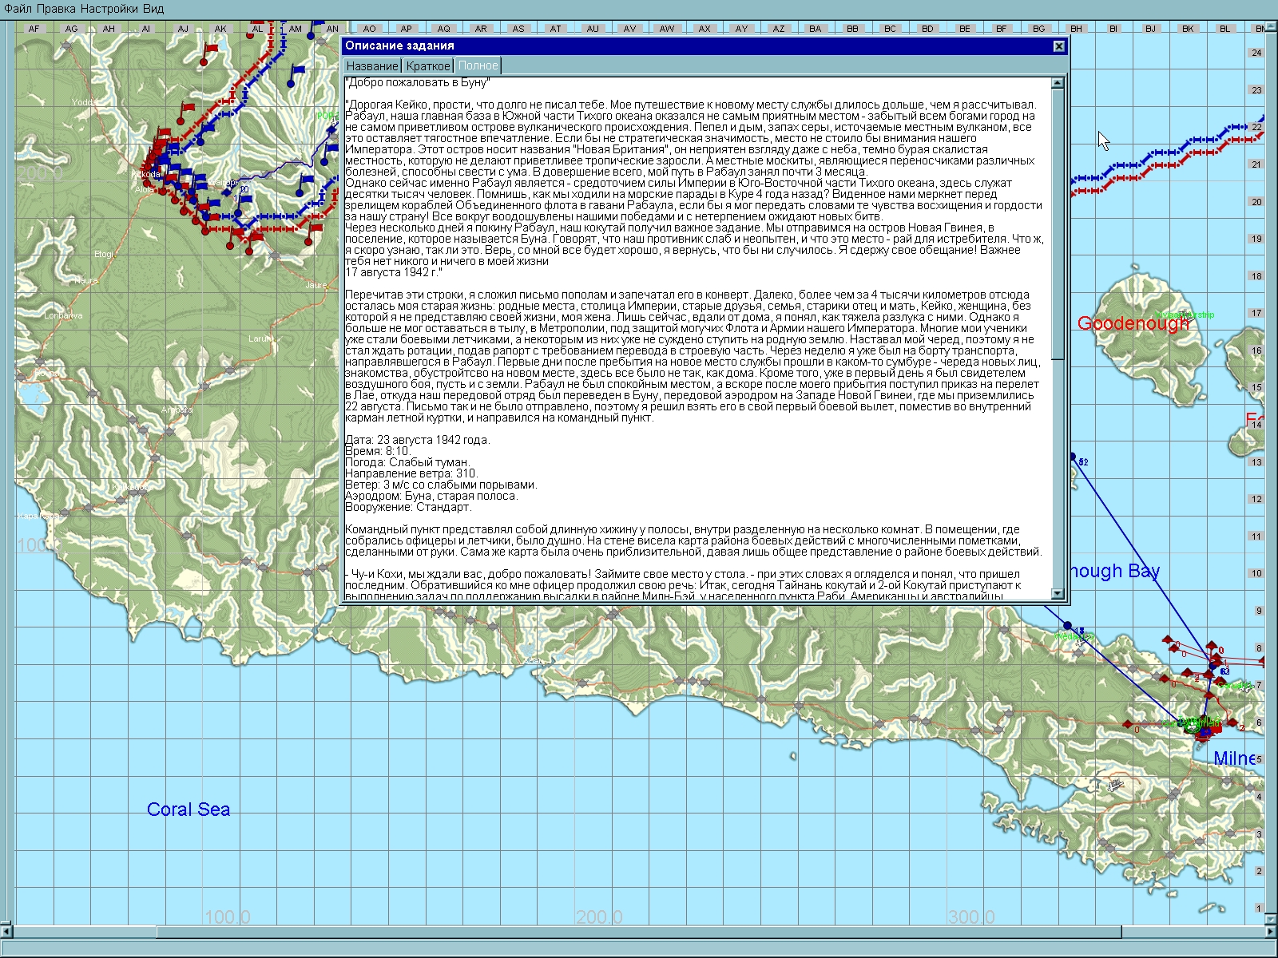Click row number 3 on the grid
Screen dimensions: 1278x958
(x=1259, y=834)
